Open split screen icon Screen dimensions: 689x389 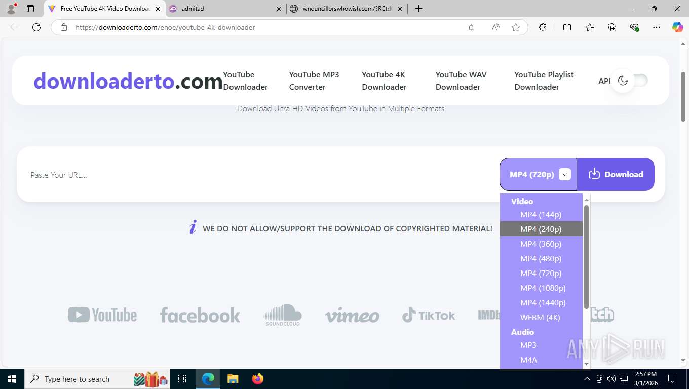pyautogui.click(x=567, y=27)
